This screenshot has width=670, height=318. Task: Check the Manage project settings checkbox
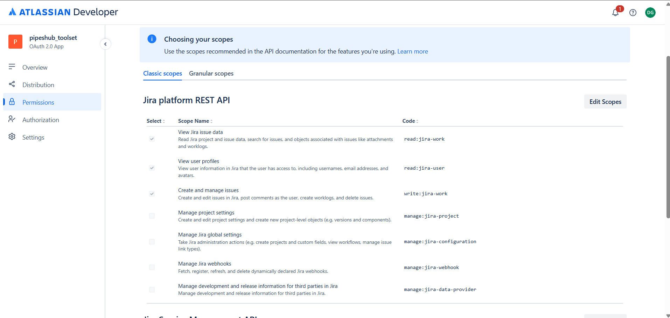click(152, 216)
